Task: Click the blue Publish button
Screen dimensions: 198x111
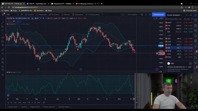Action: (x=158, y=14)
